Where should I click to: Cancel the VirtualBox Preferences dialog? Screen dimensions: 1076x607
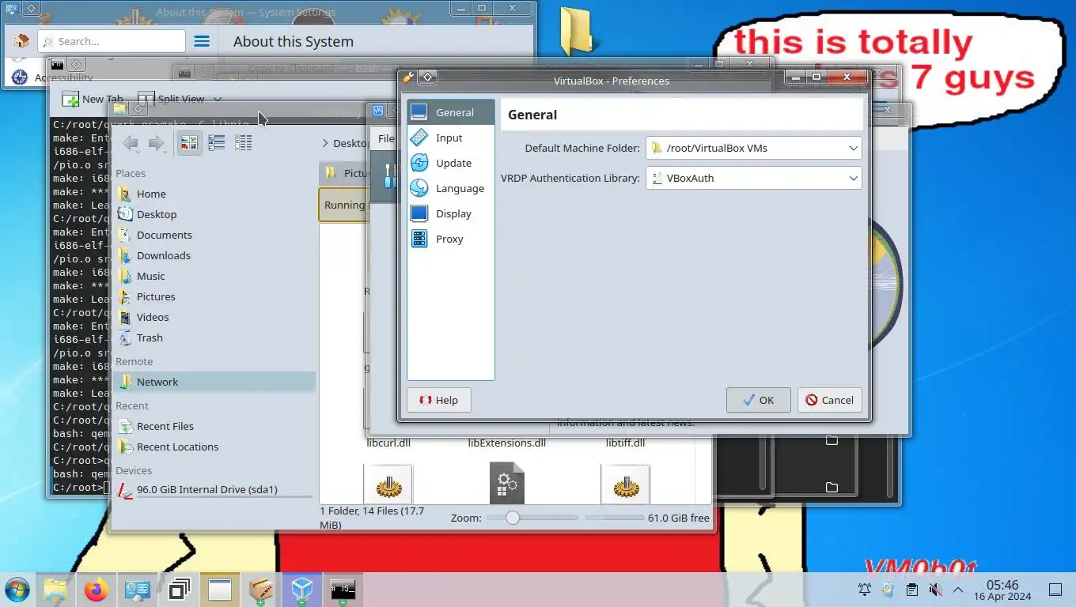click(x=829, y=400)
